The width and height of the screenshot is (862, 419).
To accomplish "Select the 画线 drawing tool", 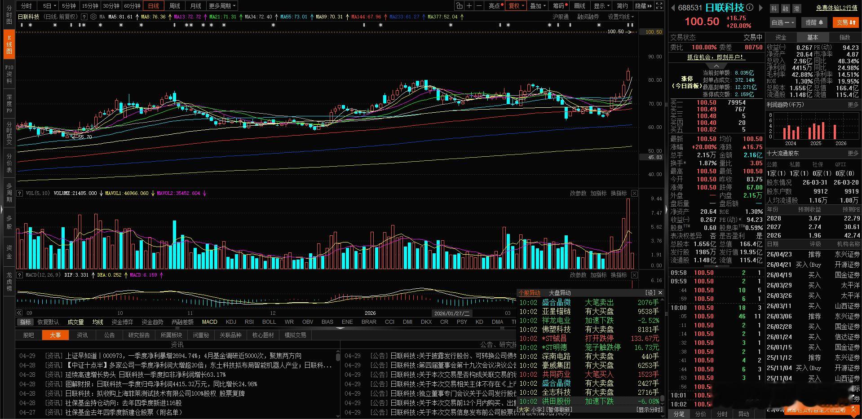I will click(x=579, y=6).
